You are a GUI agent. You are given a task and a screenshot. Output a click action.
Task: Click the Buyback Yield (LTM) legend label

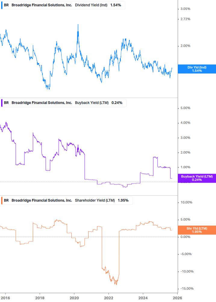click(x=92, y=103)
